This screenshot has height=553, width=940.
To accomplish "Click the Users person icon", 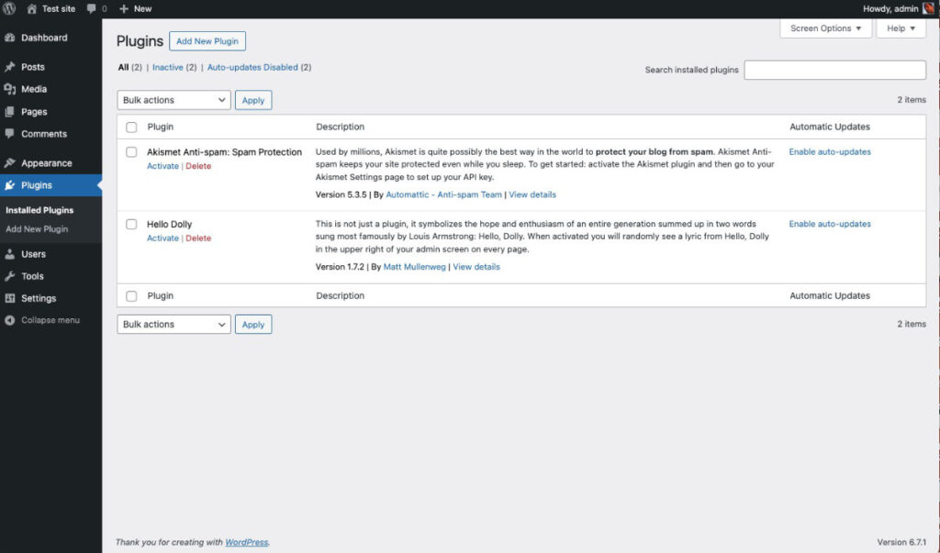I will [9, 254].
